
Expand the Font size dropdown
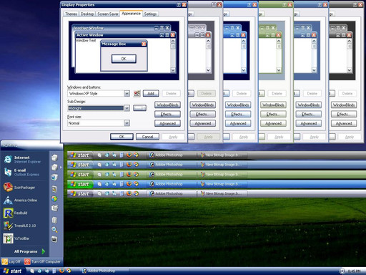click(127, 123)
